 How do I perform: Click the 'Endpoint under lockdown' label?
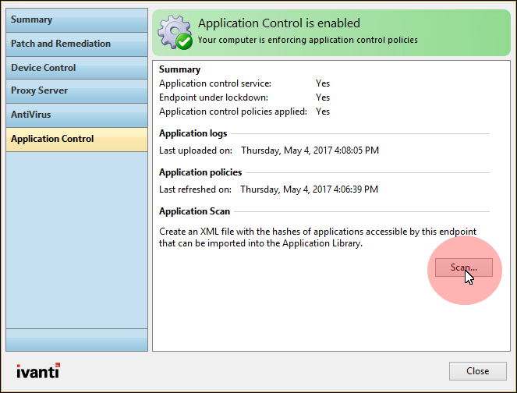213,97
